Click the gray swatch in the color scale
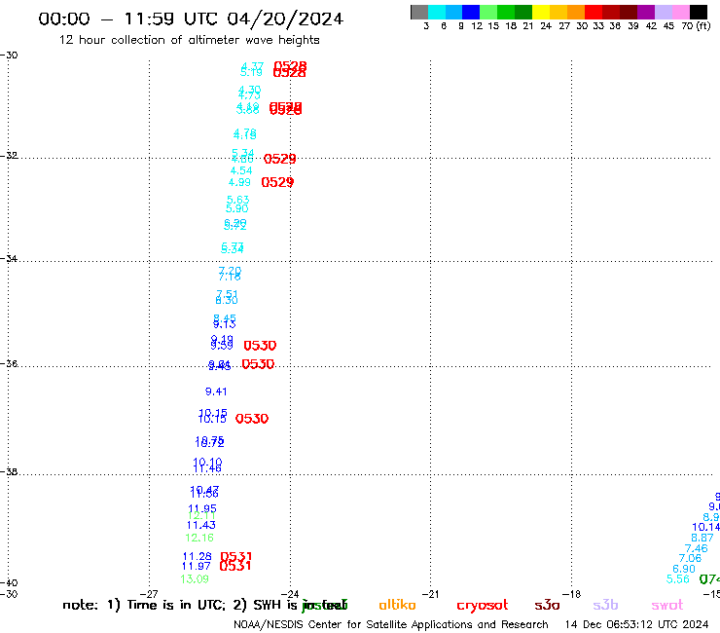Screen dimensions: 720x633 click(419, 12)
